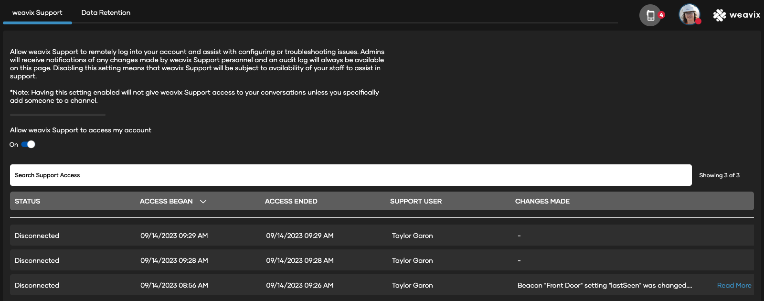764x301 pixels.
Task: Switch to the weavix Support tab
Action: pos(37,12)
